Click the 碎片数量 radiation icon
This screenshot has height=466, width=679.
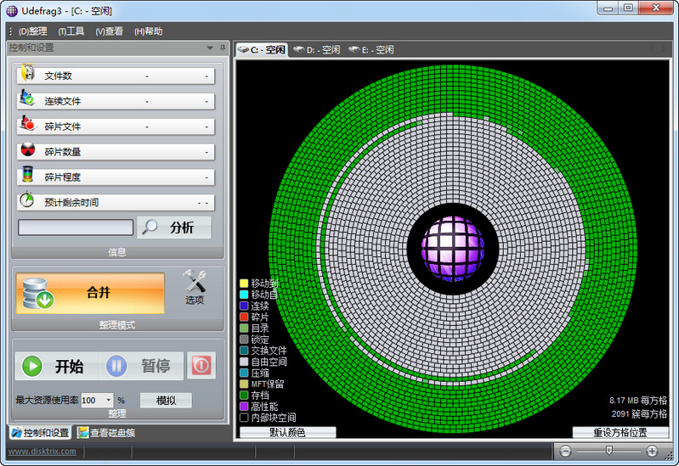27,151
